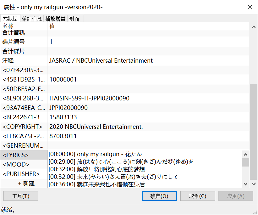
Task: Click the 值 column header
Action: [148, 26]
